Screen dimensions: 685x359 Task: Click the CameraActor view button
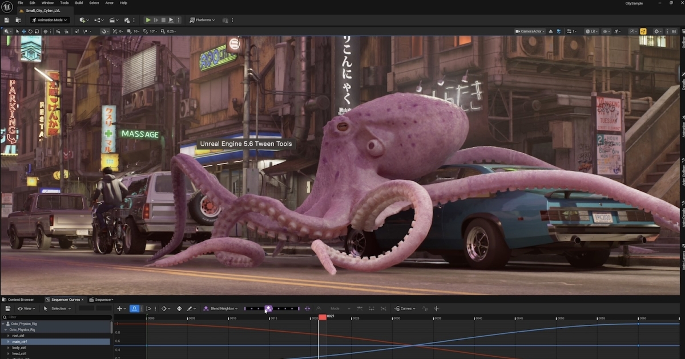click(x=530, y=31)
